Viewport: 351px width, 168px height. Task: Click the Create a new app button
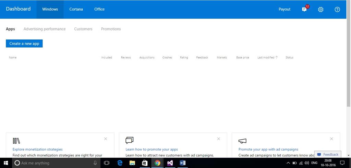point(24,43)
